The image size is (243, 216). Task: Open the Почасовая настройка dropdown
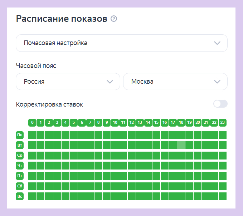[121, 43]
